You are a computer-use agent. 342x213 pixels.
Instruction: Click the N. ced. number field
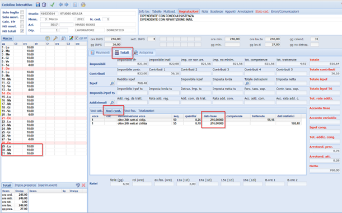[x=106, y=19]
